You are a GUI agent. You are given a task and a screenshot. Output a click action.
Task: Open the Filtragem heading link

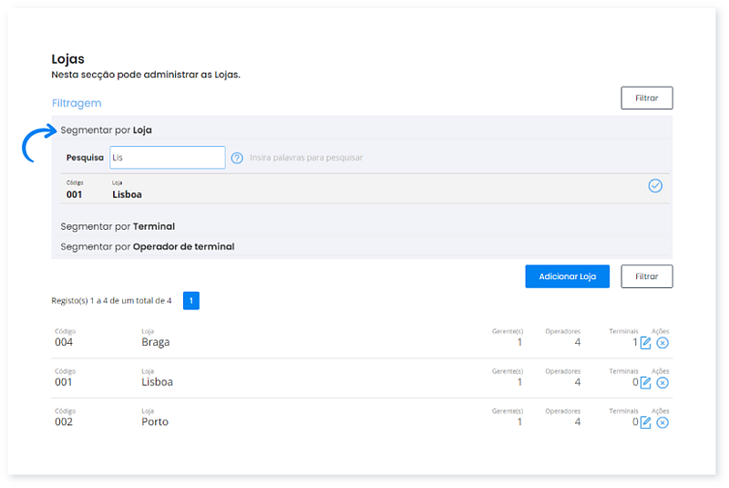(x=77, y=103)
